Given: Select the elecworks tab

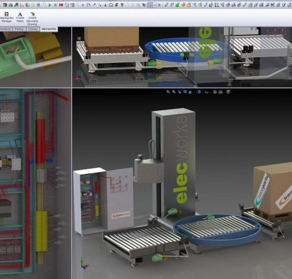Looking at the screenshot, I should 49,29.
